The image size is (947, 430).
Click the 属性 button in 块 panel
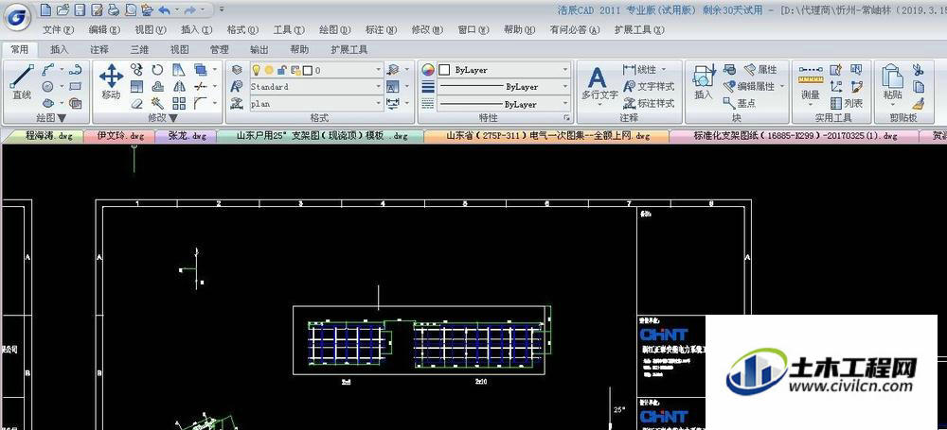click(760, 70)
